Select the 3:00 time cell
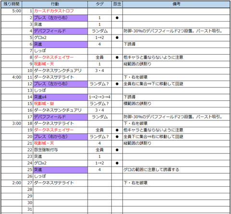231x214 pixels. coord(12,123)
